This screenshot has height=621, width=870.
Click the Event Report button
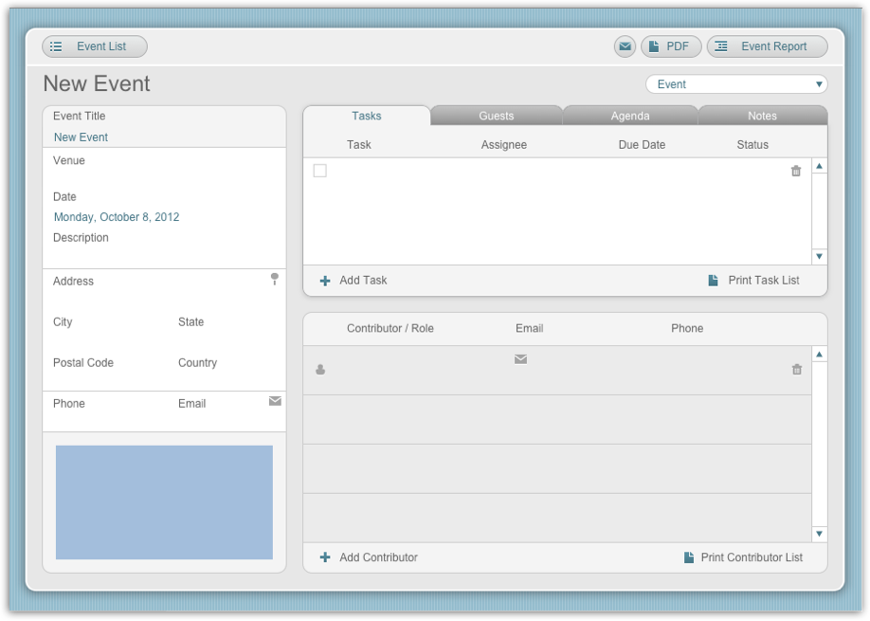coord(768,46)
